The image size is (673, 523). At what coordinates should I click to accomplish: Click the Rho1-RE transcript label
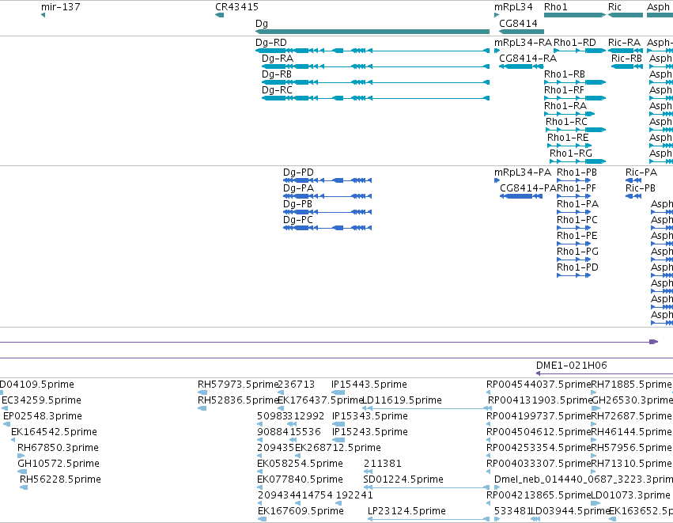(568, 138)
